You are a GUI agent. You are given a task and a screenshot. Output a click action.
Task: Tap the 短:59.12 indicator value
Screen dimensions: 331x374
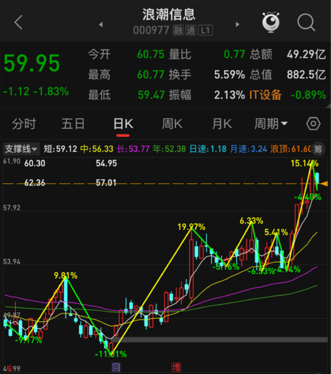(60, 149)
